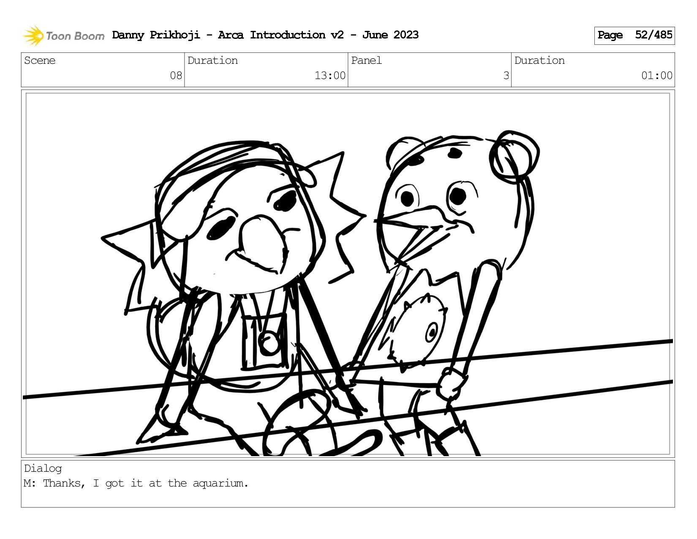Click the 'Scene' header label
Image resolution: width=697 pixels, height=539 pixels.
(40, 60)
